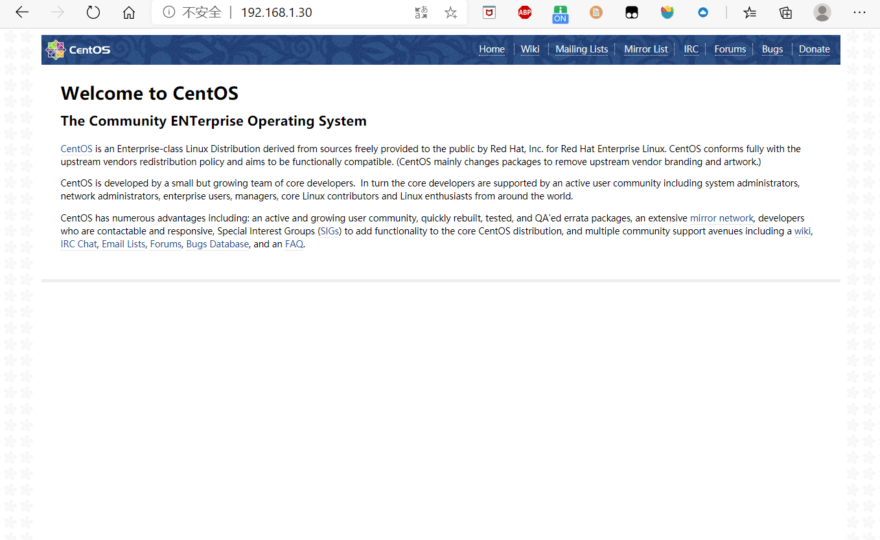
Task: Open the Adblock Plus ABP extension
Action: pyautogui.click(x=525, y=12)
